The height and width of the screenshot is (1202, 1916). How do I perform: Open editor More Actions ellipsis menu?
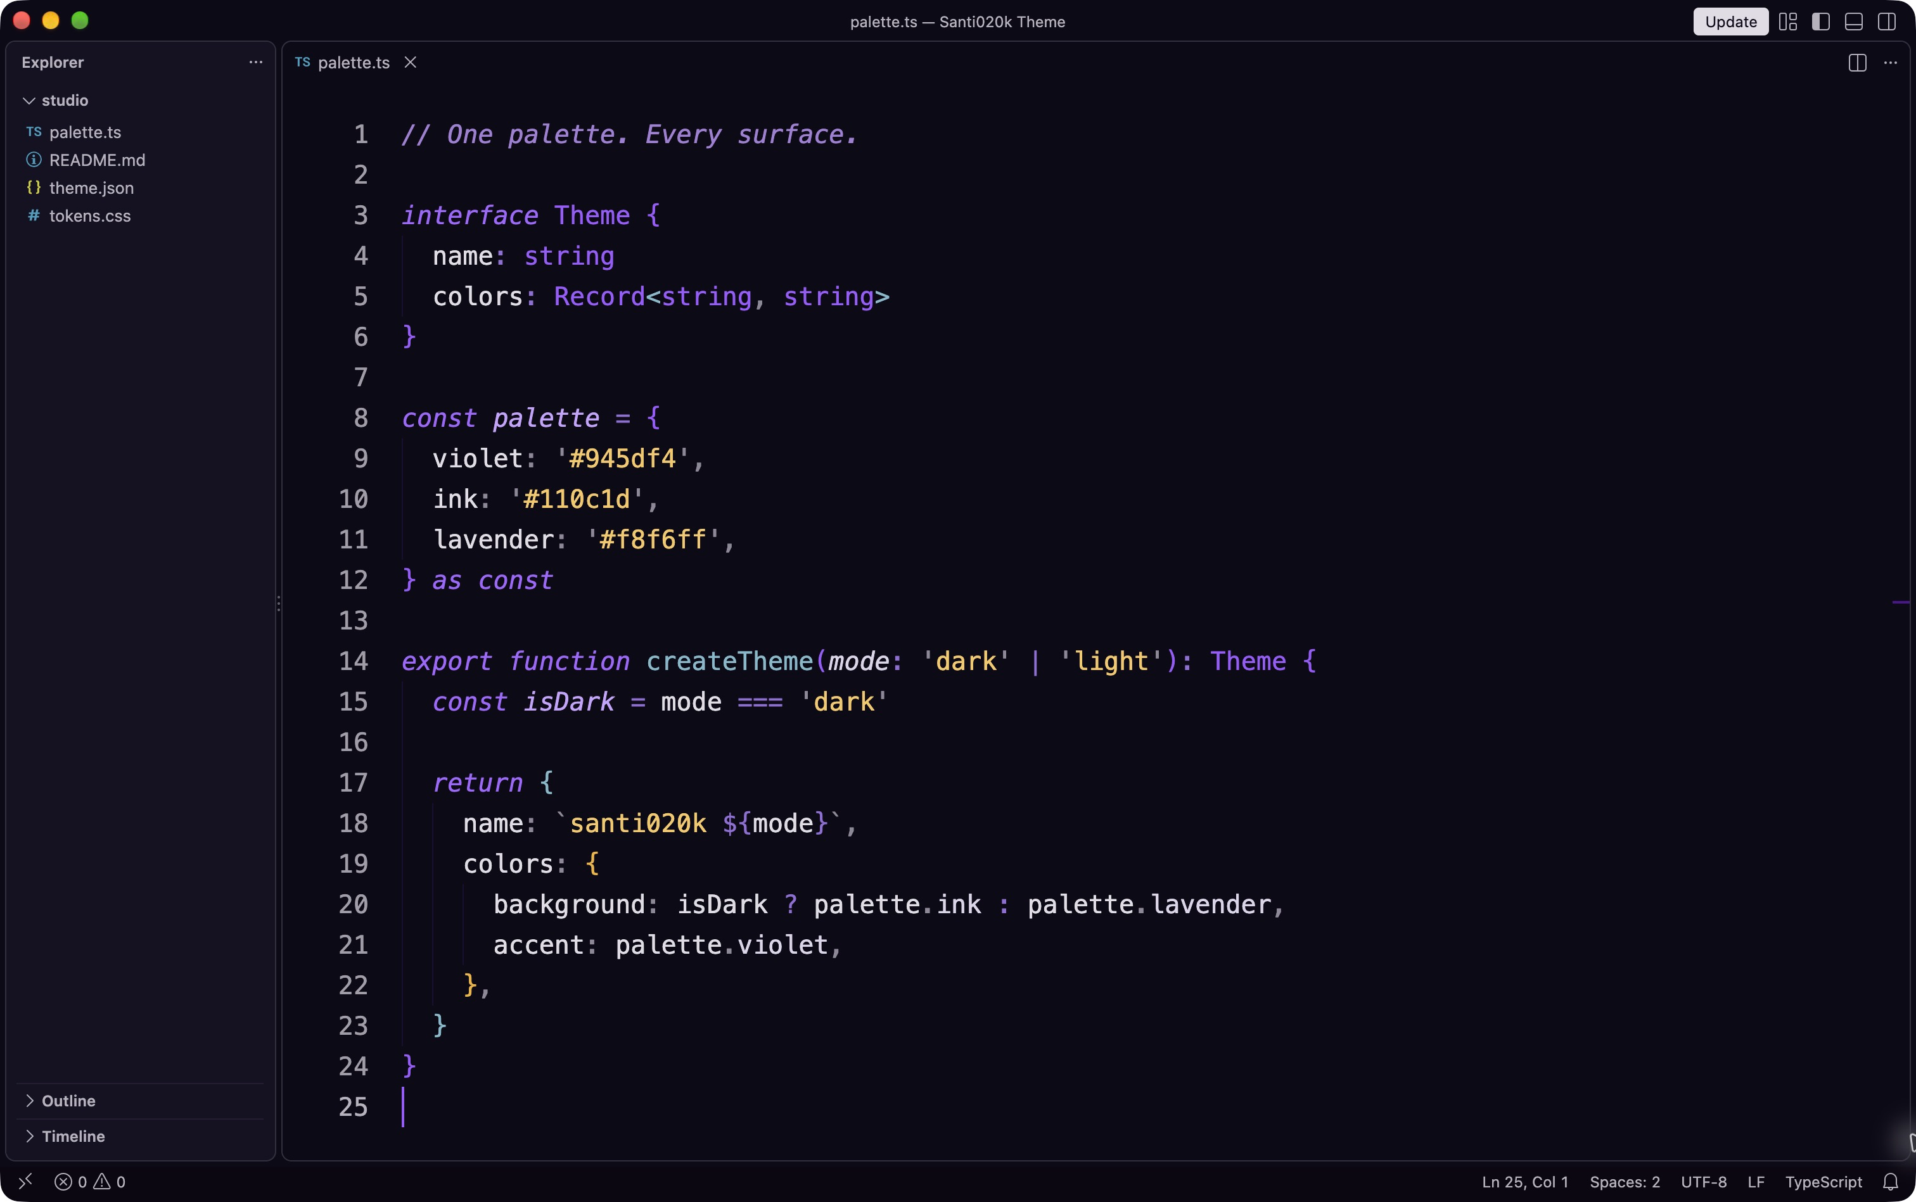click(1891, 63)
